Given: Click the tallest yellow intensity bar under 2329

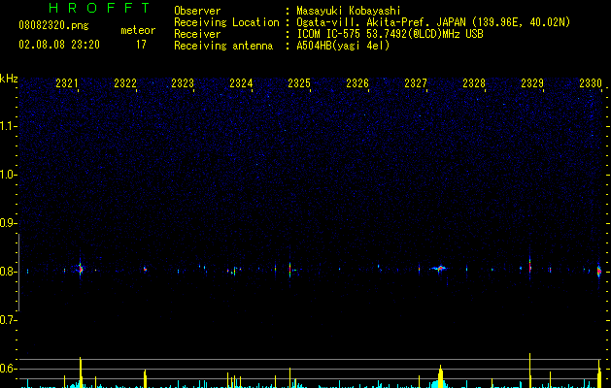Looking at the screenshot, I should click(x=530, y=371).
